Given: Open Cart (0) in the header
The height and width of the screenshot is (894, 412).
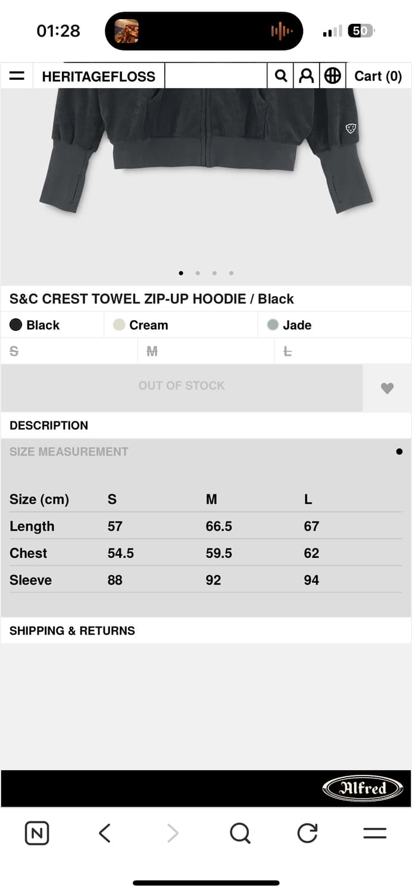Looking at the screenshot, I should point(378,76).
